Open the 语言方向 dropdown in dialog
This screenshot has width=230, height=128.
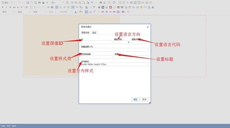[122, 42]
